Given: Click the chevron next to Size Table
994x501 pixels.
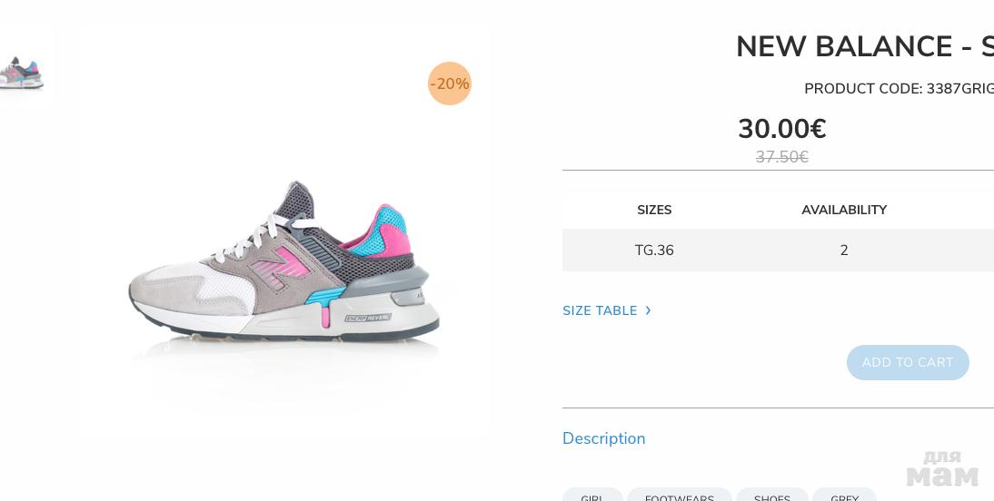Looking at the screenshot, I should tap(648, 310).
